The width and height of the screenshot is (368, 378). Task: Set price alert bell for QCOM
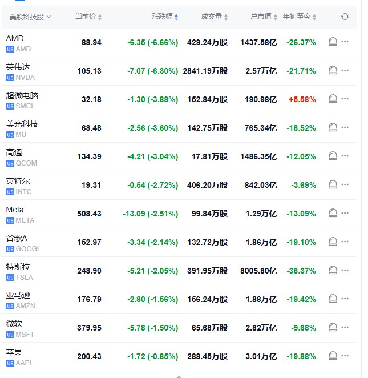tap(333, 156)
